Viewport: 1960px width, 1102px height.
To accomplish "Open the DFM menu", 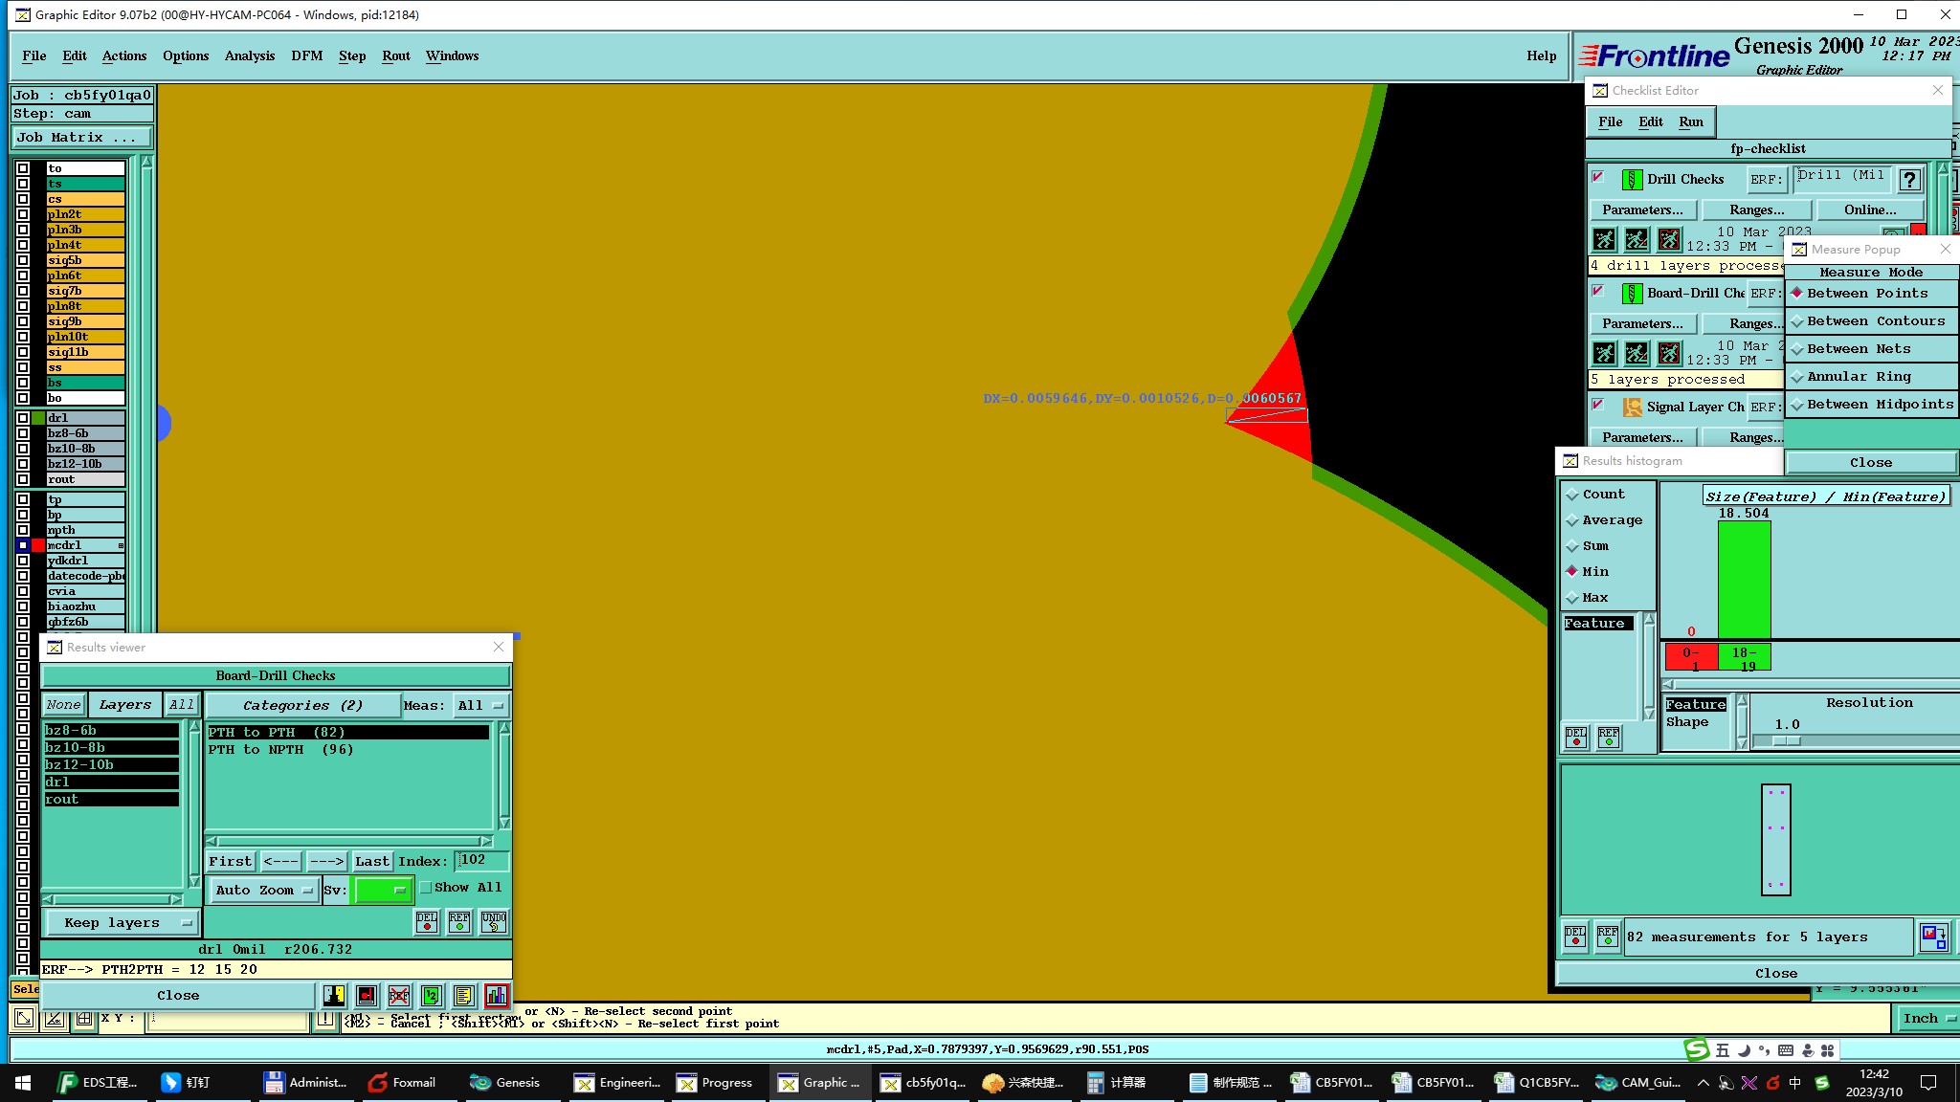I will [x=306, y=55].
